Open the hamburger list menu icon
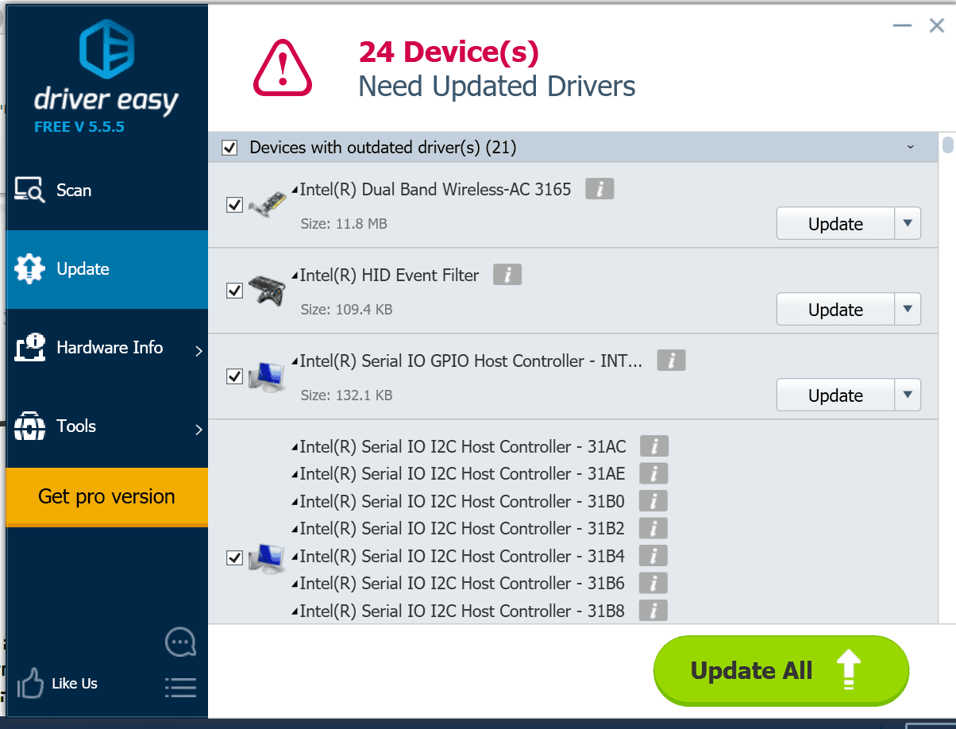Viewport: 956px width, 729px height. pos(180,687)
